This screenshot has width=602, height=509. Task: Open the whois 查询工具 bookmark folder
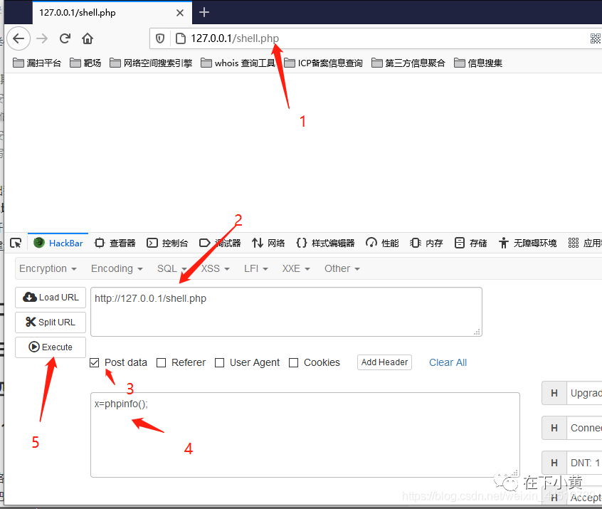[x=238, y=63]
